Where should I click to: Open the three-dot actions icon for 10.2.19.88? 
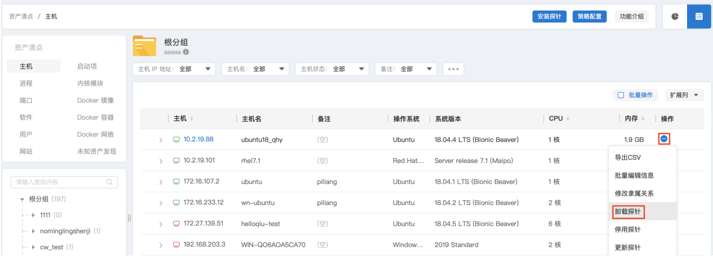click(x=664, y=139)
